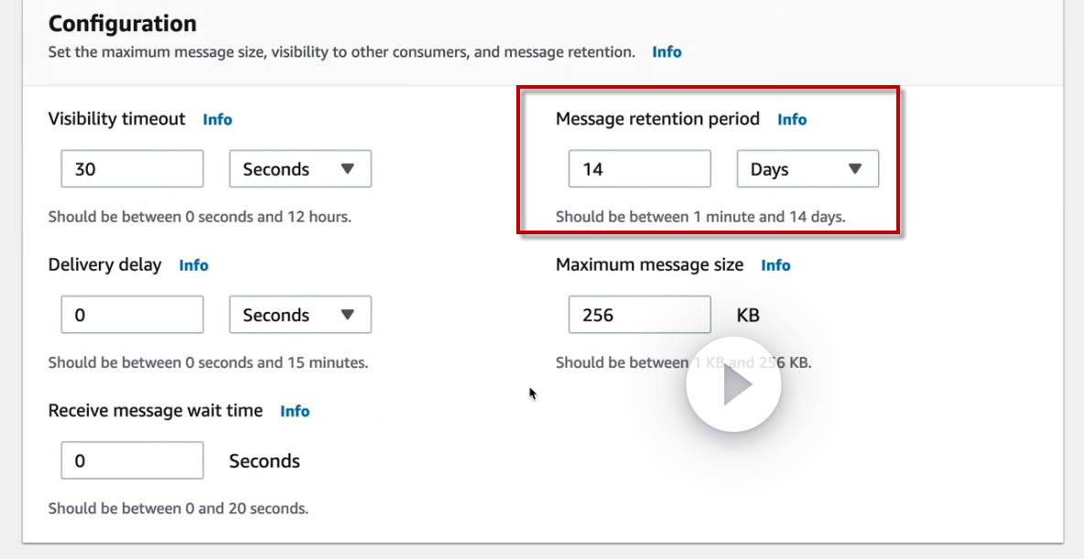Open the Message retention period unit dropdown
The width and height of the screenshot is (1084, 559).
tap(808, 169)
